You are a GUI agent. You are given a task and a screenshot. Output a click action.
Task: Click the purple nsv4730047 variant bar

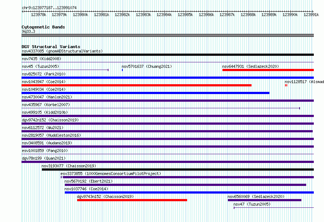[x=167, y=101]
